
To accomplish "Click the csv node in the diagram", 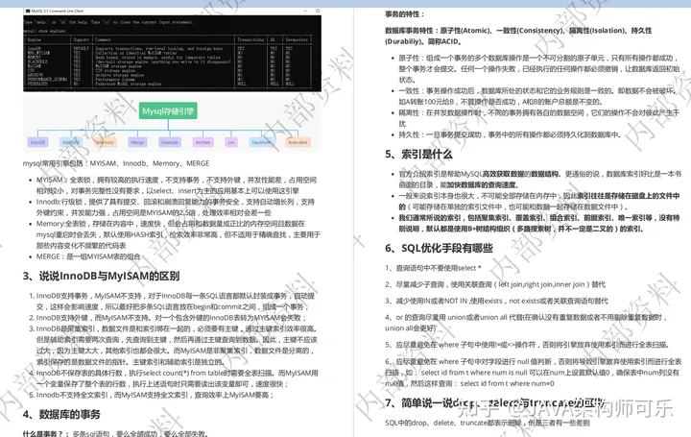I will click(231, 142).
